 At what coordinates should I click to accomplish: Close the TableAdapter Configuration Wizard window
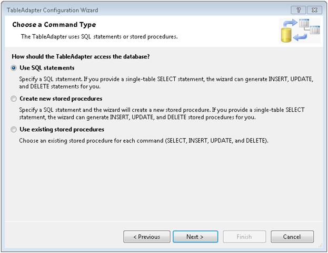314,10
